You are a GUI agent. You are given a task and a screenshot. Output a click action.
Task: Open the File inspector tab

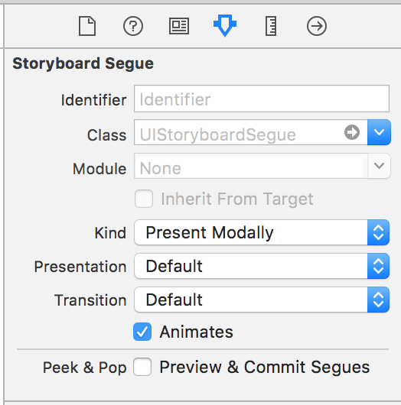87,26
